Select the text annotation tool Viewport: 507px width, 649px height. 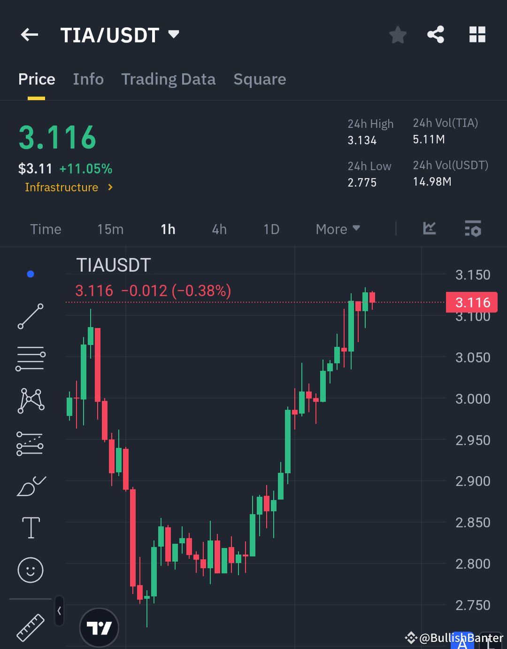pos(30,528)
